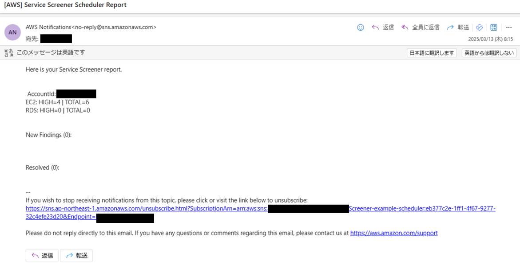Click the Copilot diamond icon in header
520x265 pixels.
tap(479, 27)
